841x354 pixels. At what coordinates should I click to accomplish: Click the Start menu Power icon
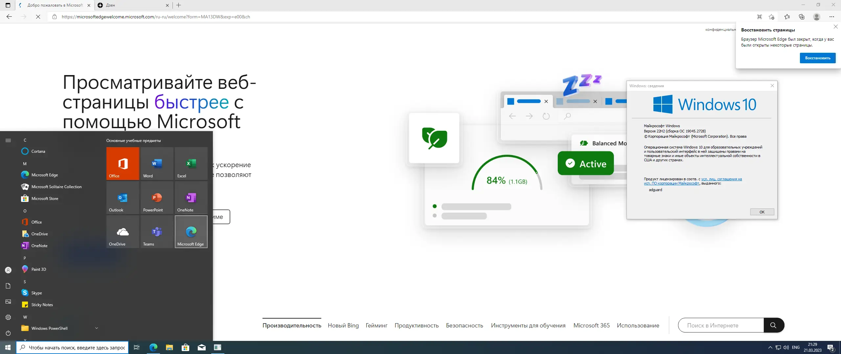tap(8, 333)
